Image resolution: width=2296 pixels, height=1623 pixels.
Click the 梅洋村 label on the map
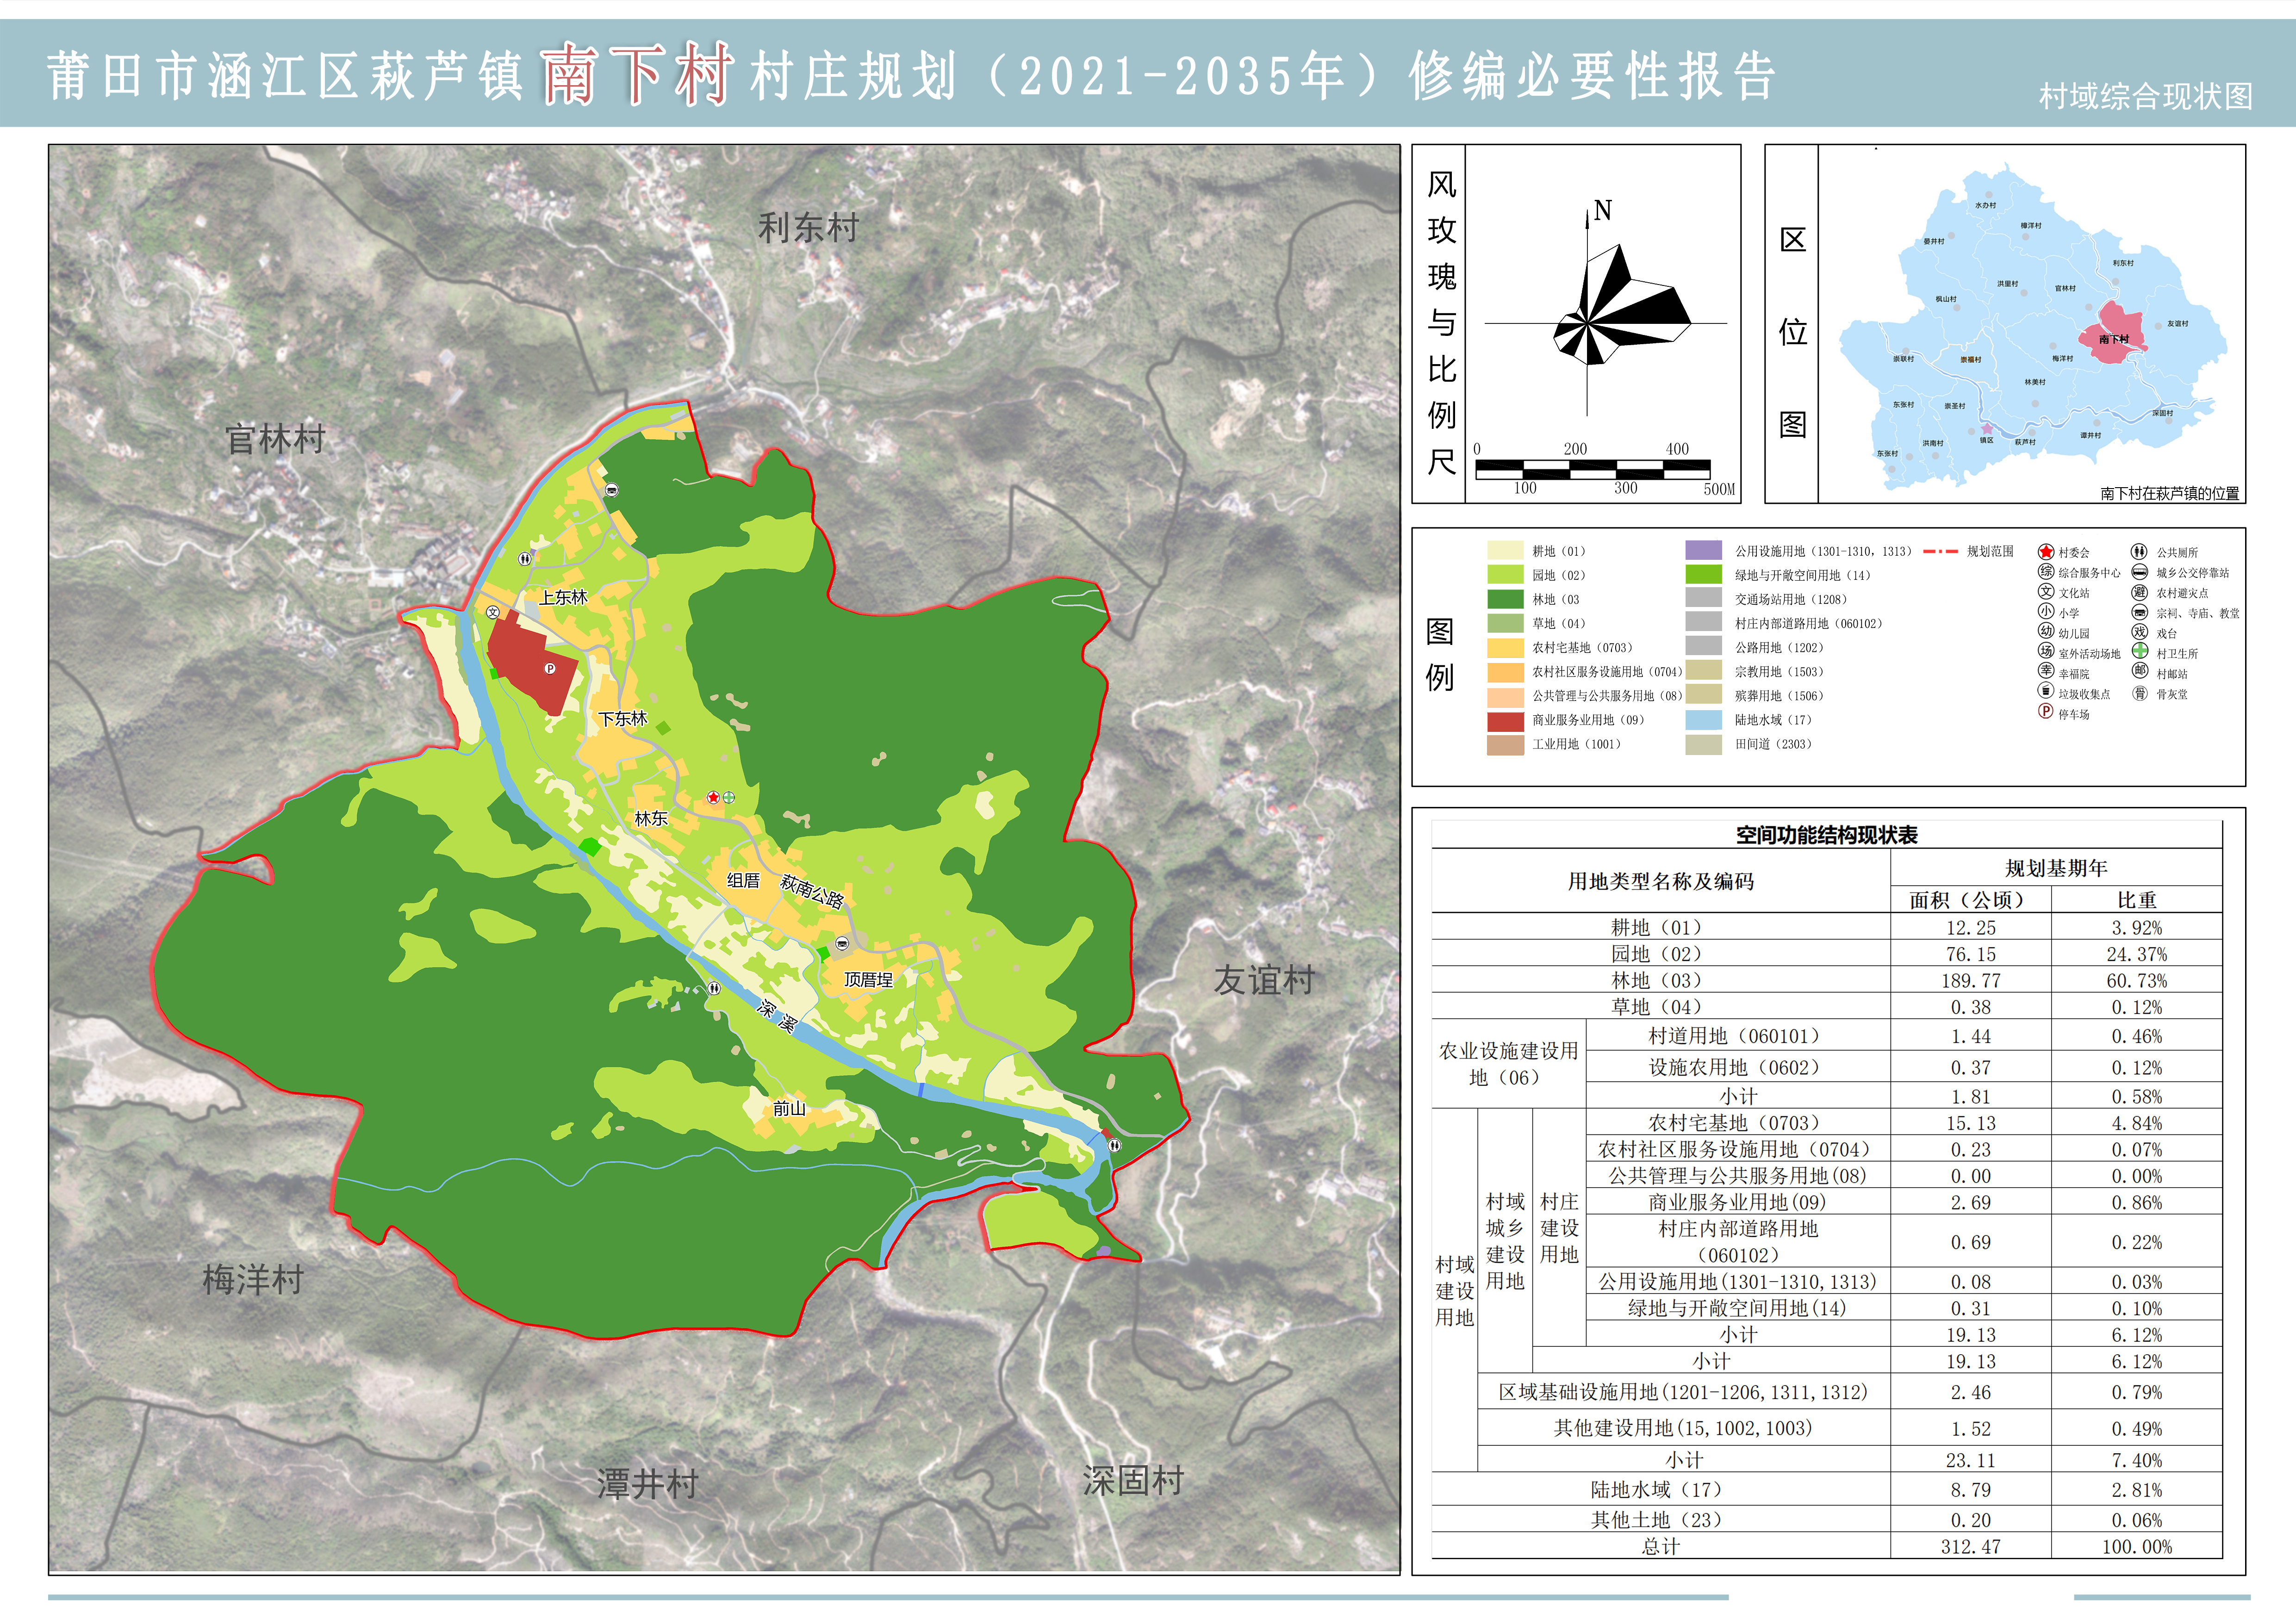click(253, 1280)
